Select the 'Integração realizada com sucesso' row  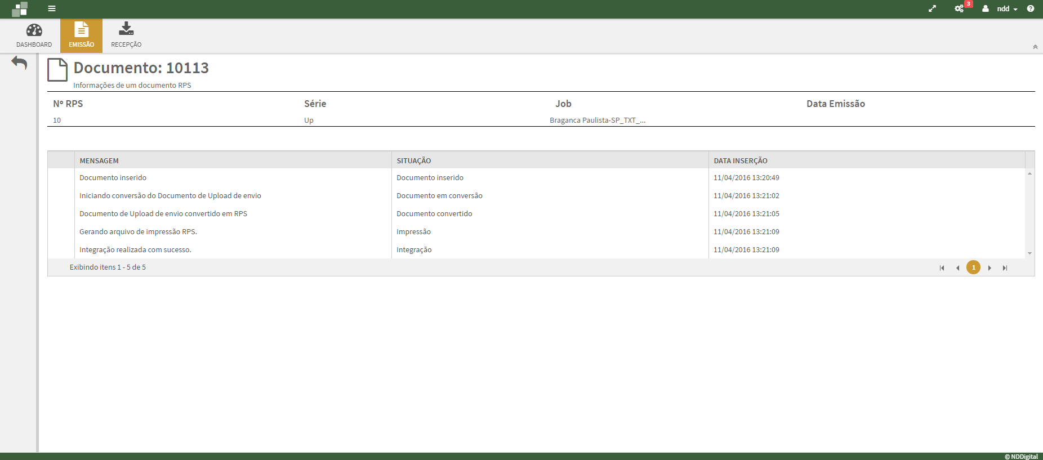[135, 249]
